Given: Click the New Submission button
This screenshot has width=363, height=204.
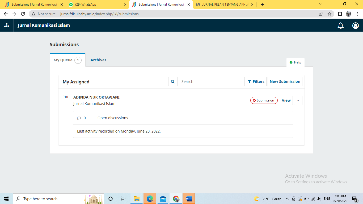Looking at the screenshot, I should [x=285, y=82].
